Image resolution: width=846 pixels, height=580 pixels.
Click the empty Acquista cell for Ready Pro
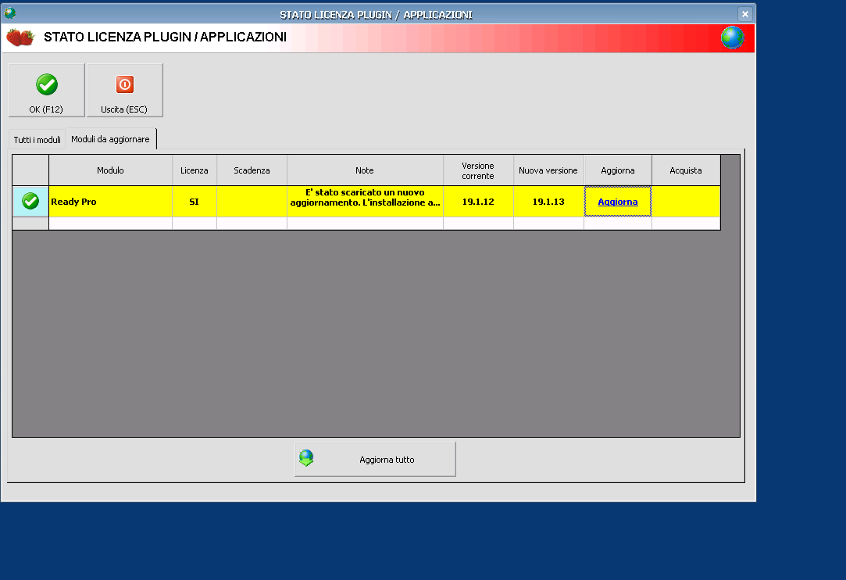tap(686, 202)
